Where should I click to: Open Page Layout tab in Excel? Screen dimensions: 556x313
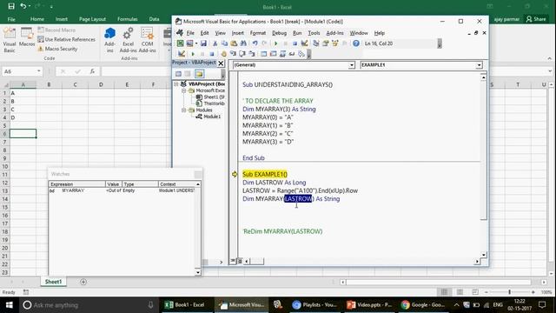[92, 19]
